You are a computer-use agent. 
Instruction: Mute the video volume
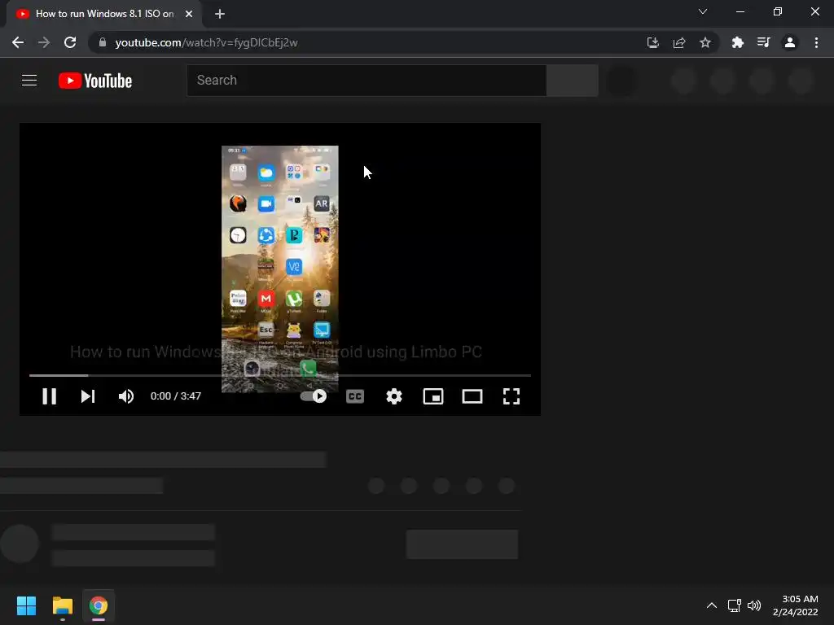[x=126, y=396]
